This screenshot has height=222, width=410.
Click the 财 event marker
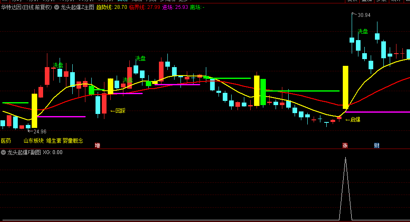pyautogui.click(x=377, y=146)
